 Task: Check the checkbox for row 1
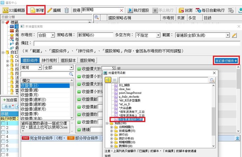click(3, 124)
